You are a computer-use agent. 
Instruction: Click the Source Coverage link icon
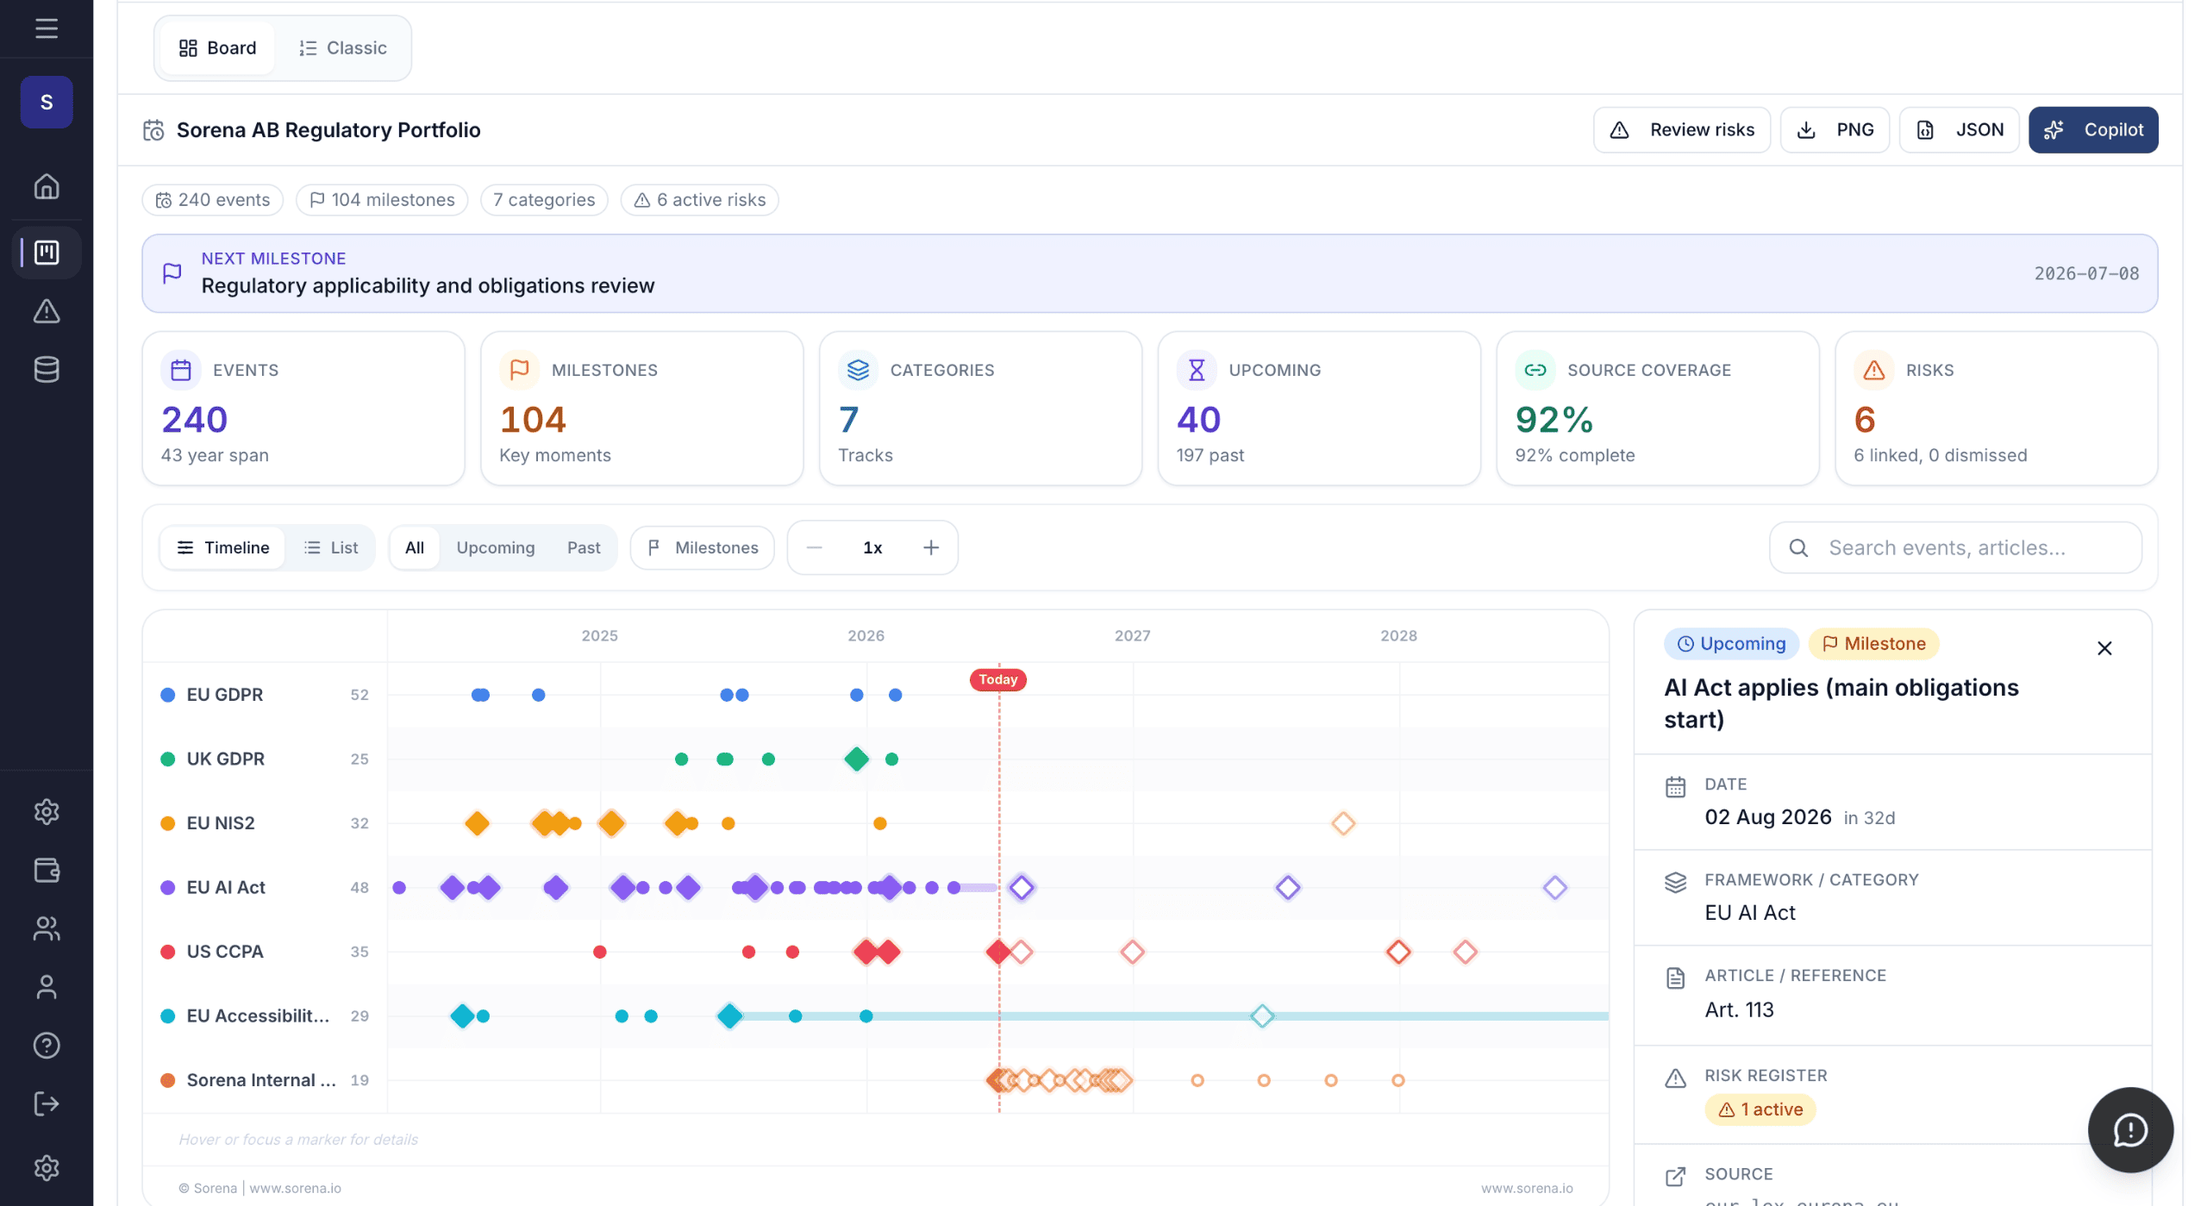pyautogui.click(x=1535, y=370)
